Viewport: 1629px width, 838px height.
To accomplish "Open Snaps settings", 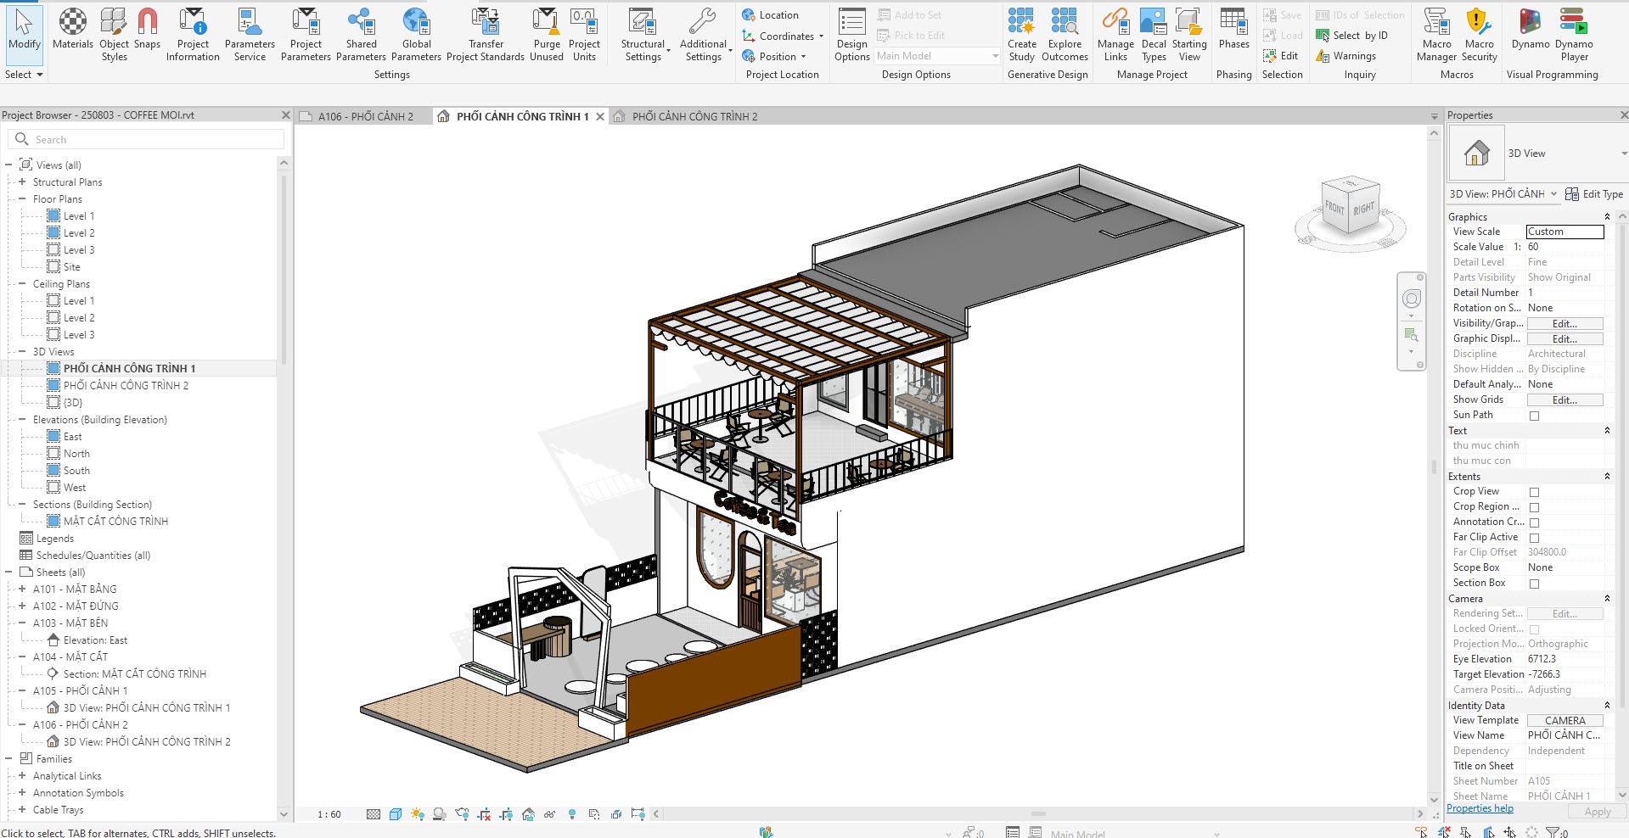I will (x=147, y=30).
